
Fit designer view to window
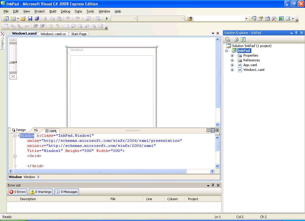point(13,77)
